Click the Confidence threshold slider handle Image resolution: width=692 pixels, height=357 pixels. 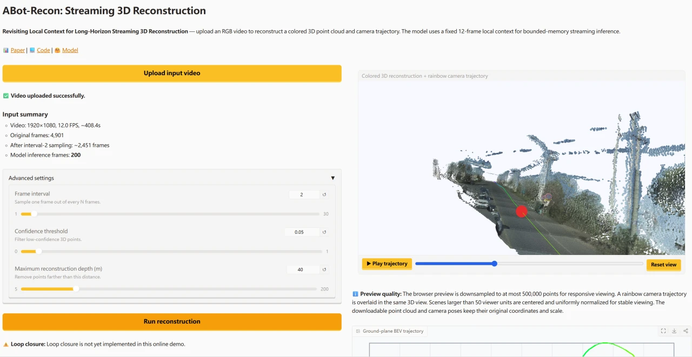[38, 251]
